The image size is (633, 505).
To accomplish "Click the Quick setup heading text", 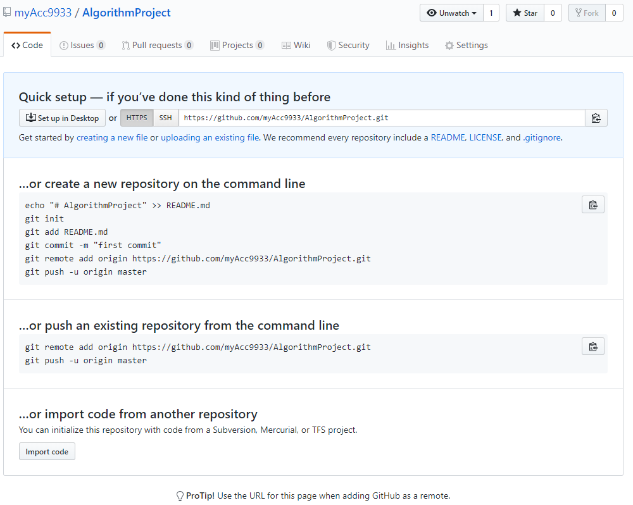I will pyautogui.click(x=175, y=97).
